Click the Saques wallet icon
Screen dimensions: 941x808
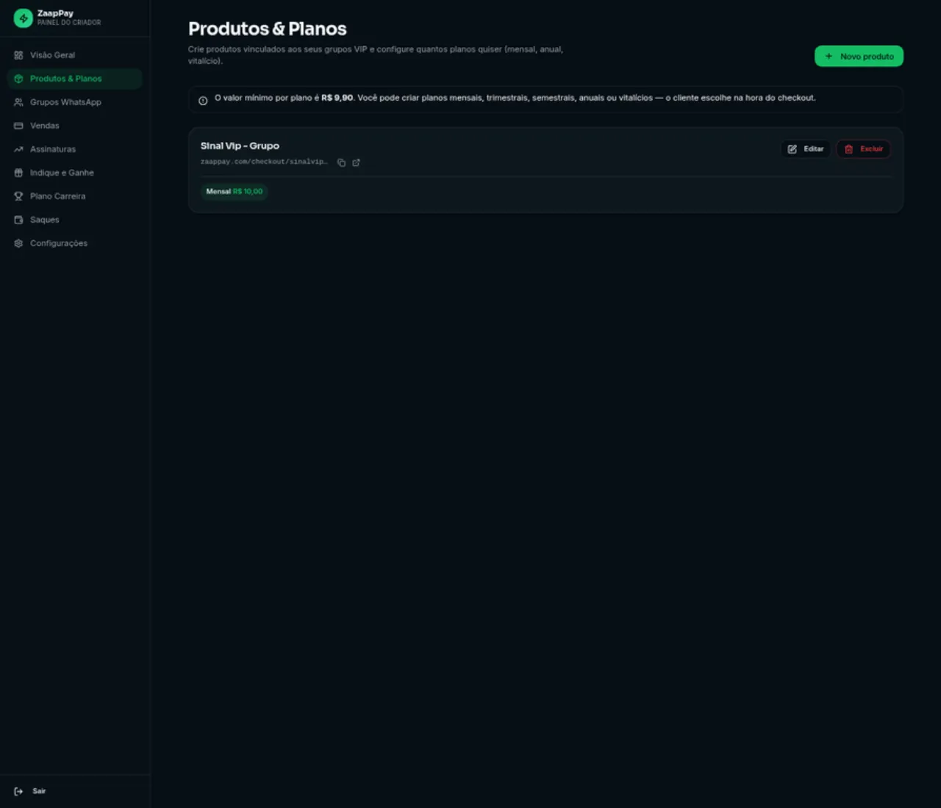click(18, 220)
